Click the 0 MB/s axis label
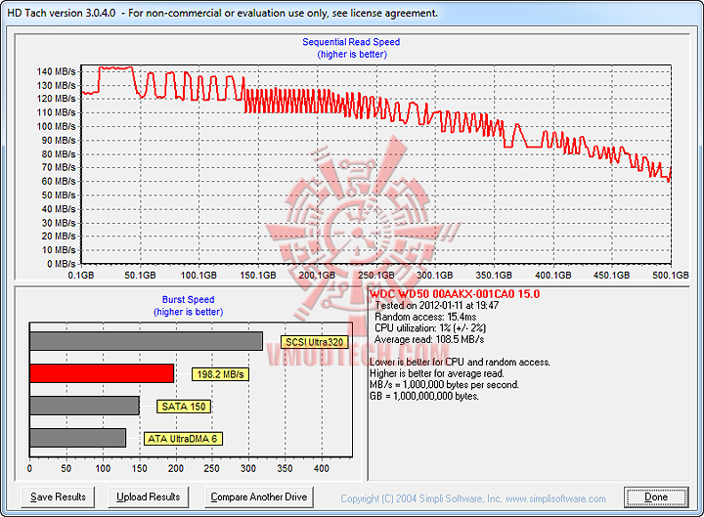 tap(62, 264)
